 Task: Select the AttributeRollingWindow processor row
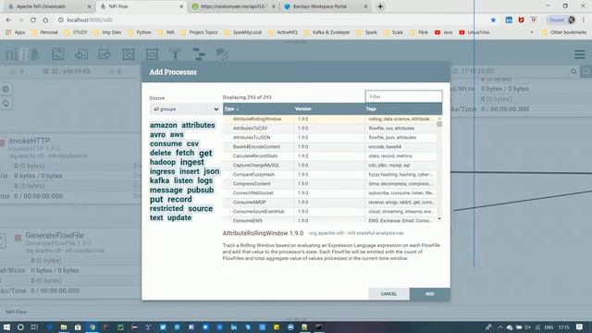(x=330, y=119)
